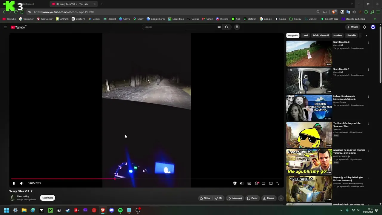Click the Utwórz create button
Image resolution: width=382 pixels, height=215 pixels.
352,27
